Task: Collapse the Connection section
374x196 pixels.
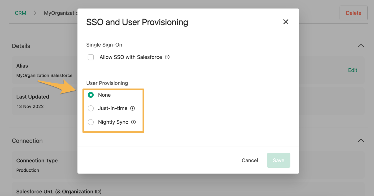Action: coord(361,141)
